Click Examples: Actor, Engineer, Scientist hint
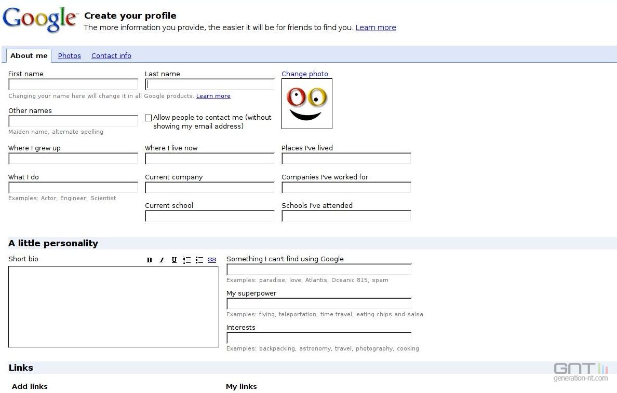 [x=62, y=198]
